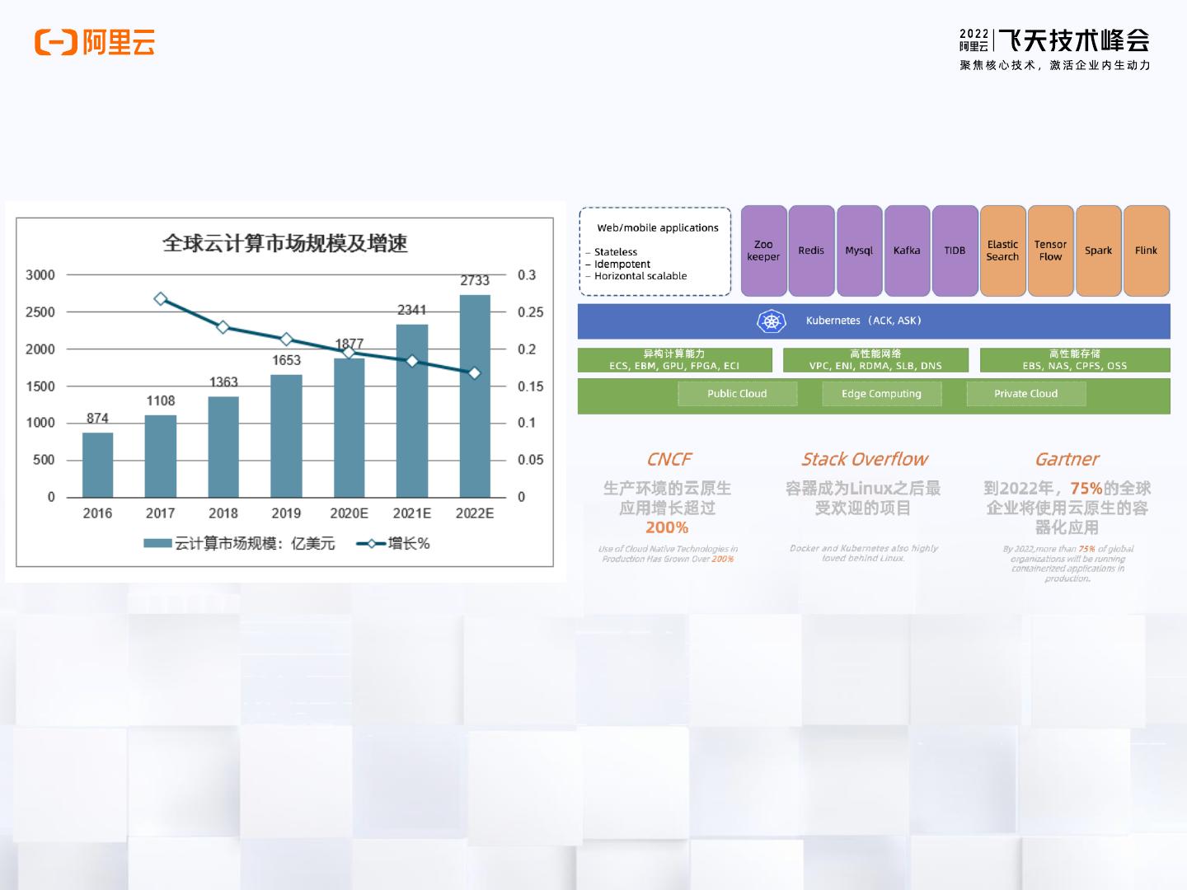Select the Elastic Search box
1187x890 pixels.
point(1002,251)
